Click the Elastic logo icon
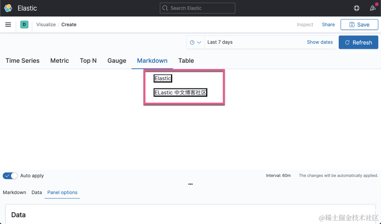The image size is (381, 224). click(8, 8)
